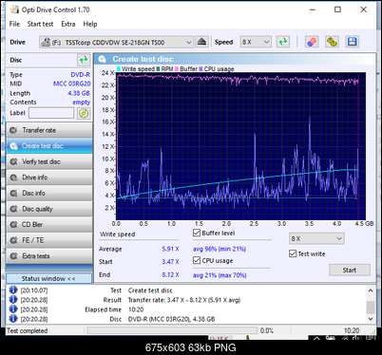Close the Opti Drive Control window

tap(364, 9)
